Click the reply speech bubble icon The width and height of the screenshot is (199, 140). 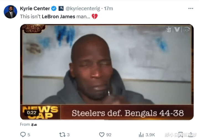23,134
